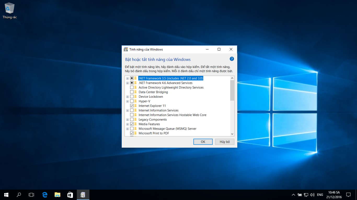Screen dimensions: 357x200
Task: Select the Data Center Bridging label
Action: tap(153, 92)
